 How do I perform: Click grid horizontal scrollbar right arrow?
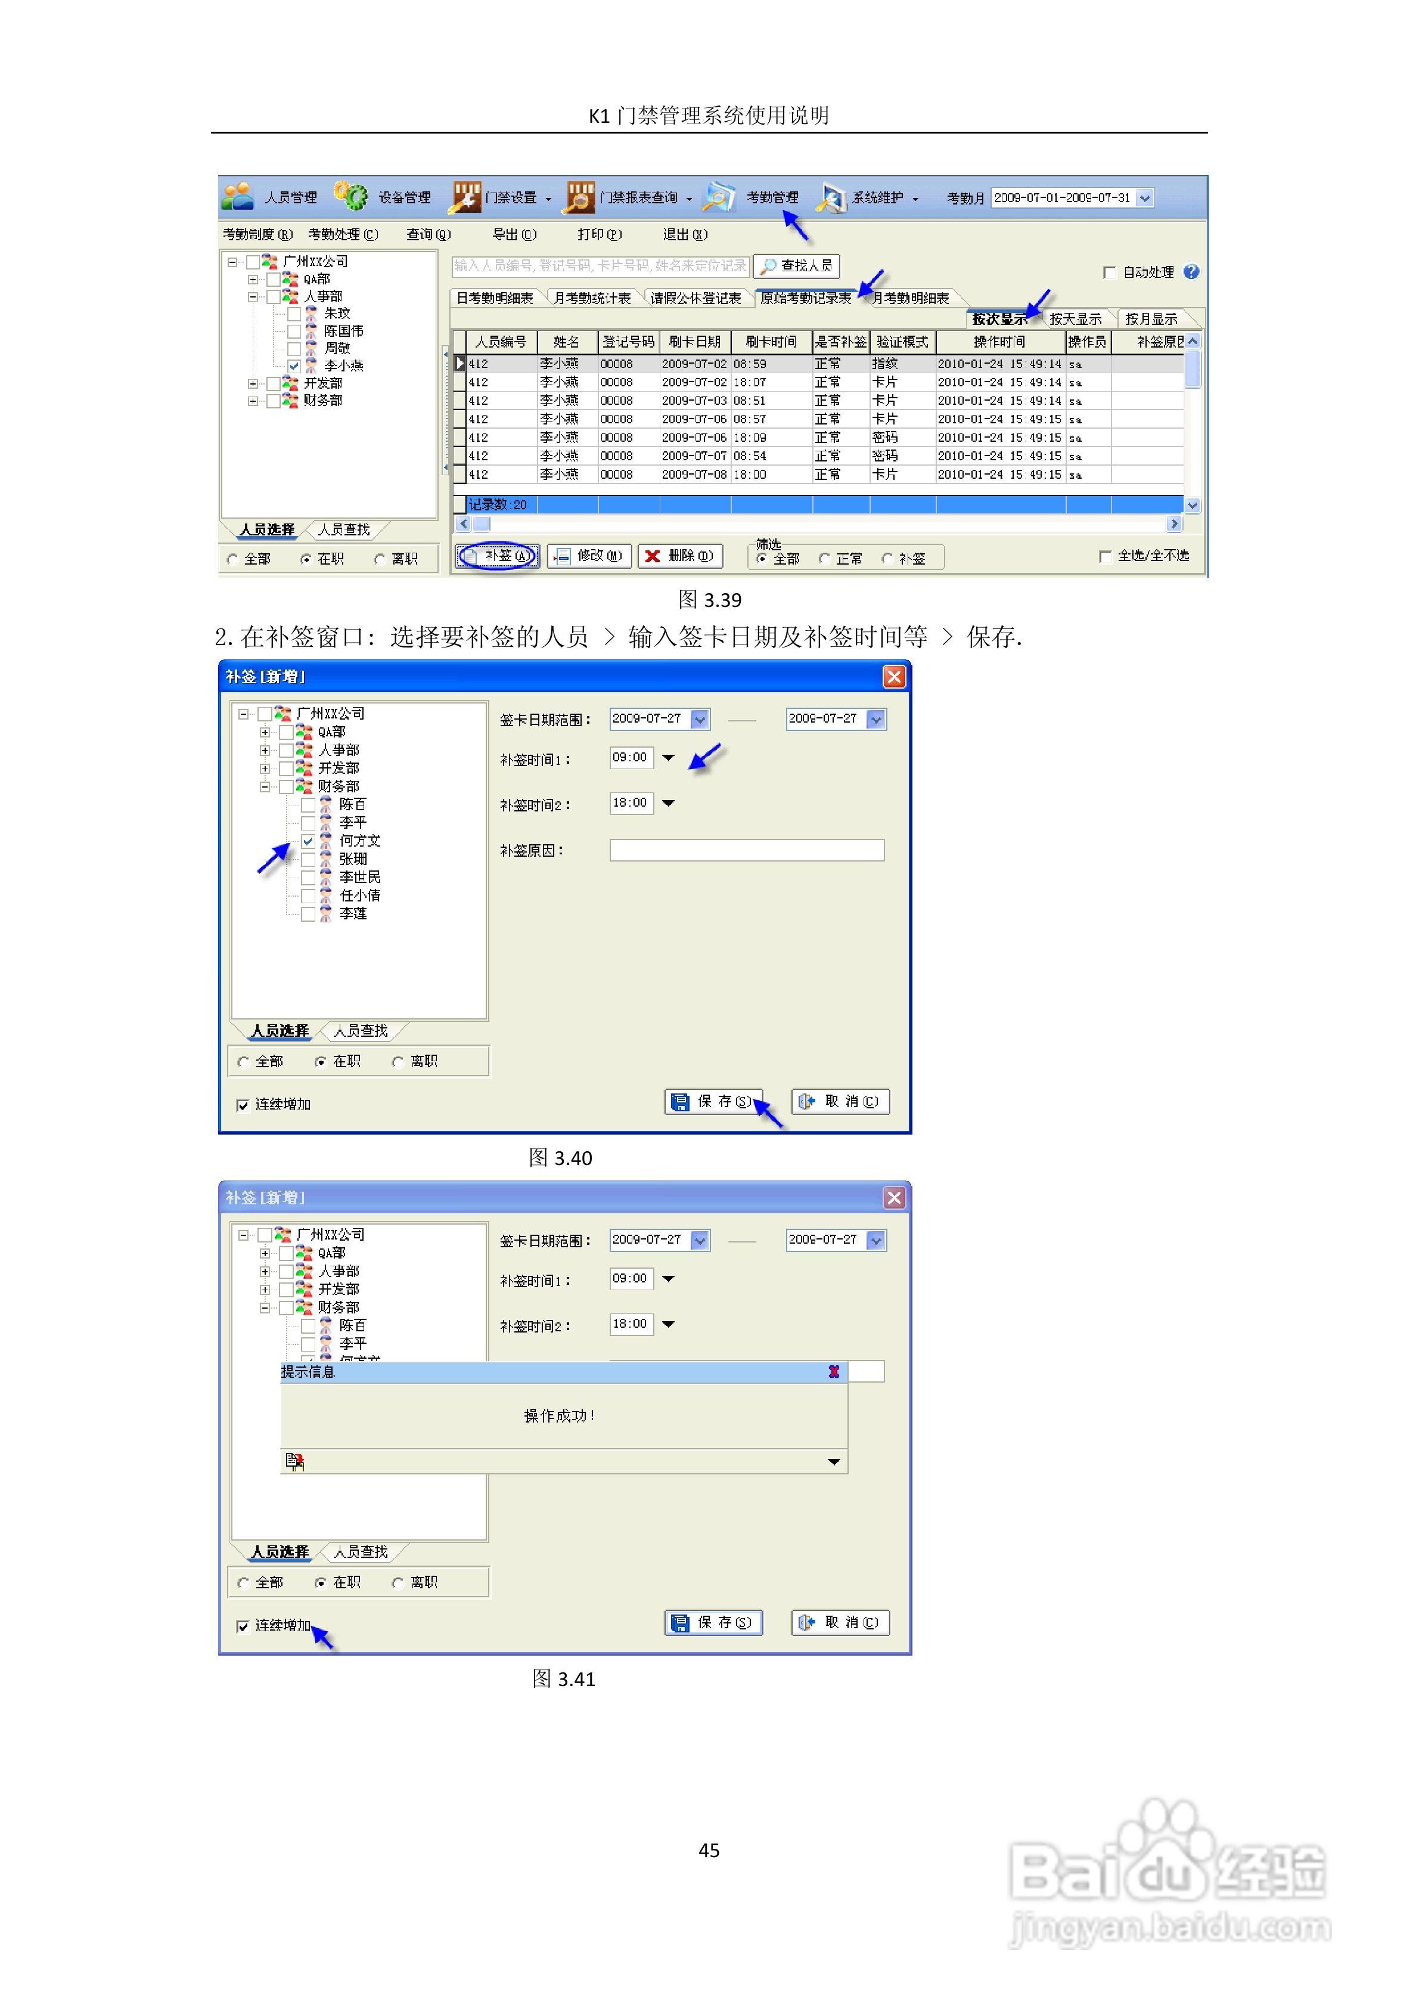pos(1174,524)
